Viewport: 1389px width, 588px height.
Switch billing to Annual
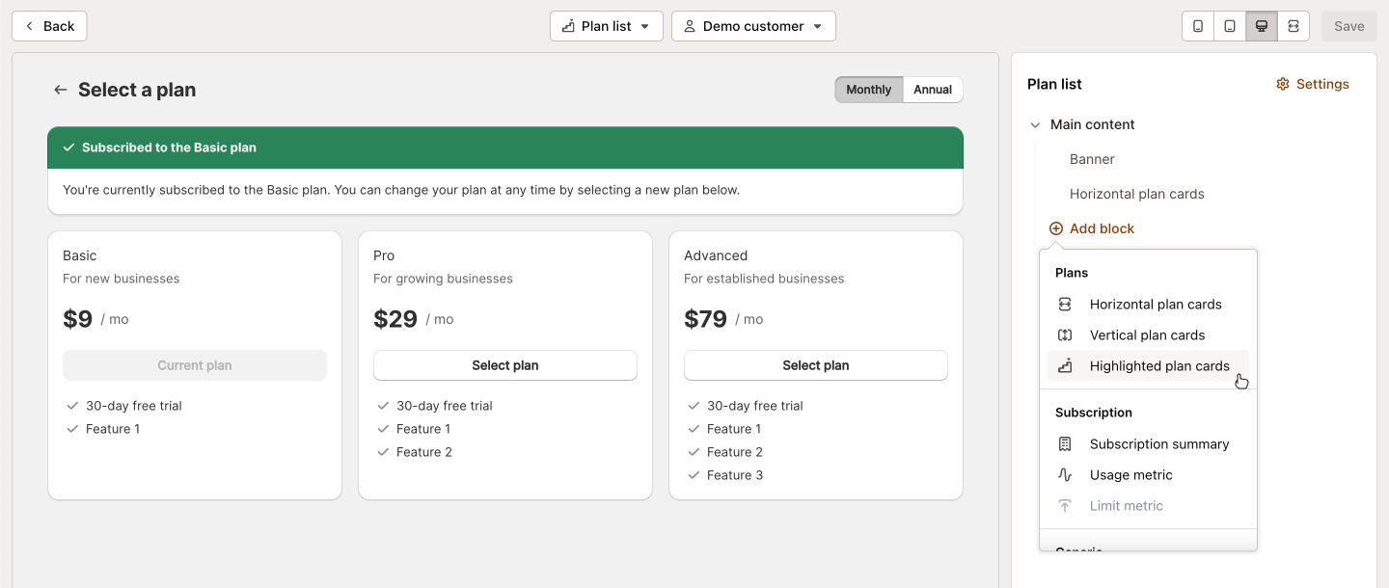[x=932, y=89]
